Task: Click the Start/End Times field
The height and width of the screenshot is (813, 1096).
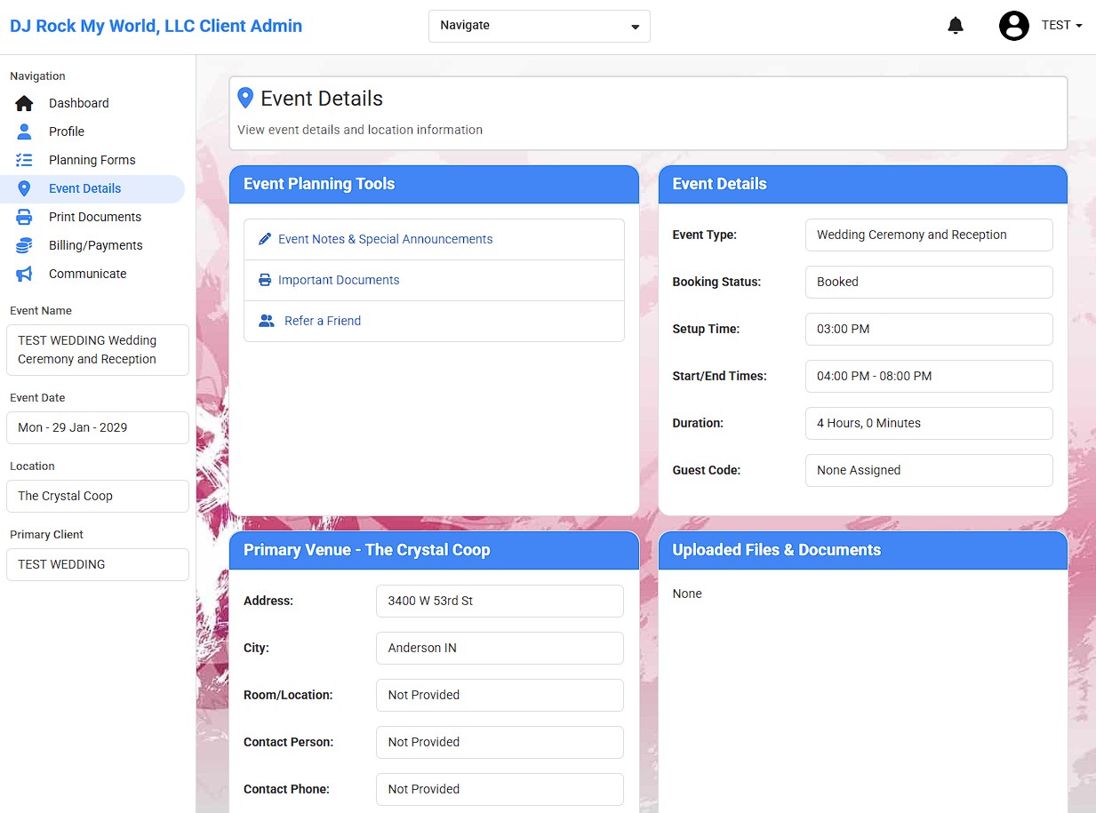Action: pos(929,376)
